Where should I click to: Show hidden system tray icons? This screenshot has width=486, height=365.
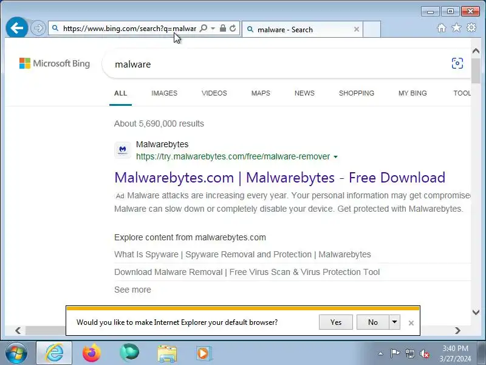[380, 353]
